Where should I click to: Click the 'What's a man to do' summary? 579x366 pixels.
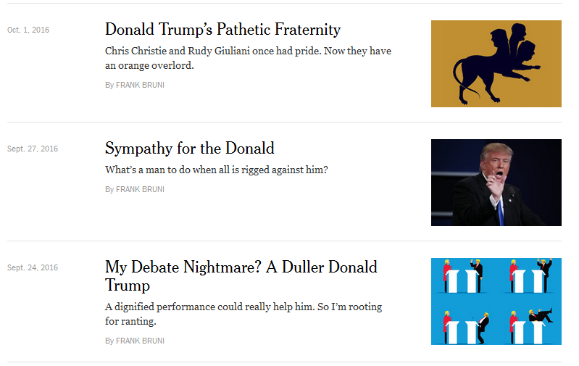click(x=216, y=170)
